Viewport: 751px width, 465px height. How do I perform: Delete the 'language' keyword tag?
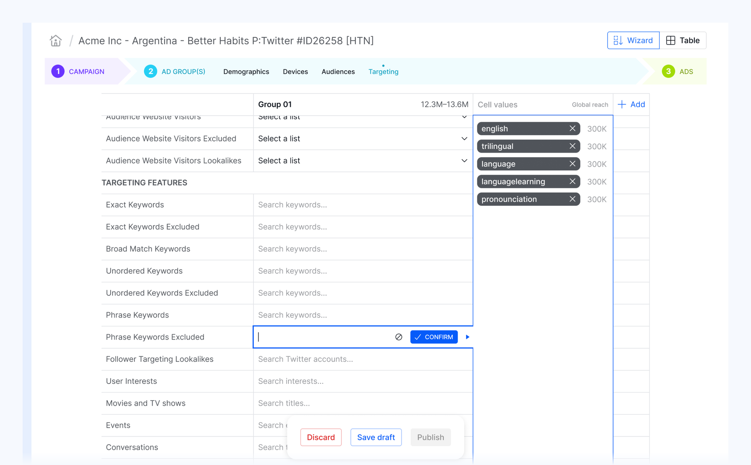click(x=572, y=164)
